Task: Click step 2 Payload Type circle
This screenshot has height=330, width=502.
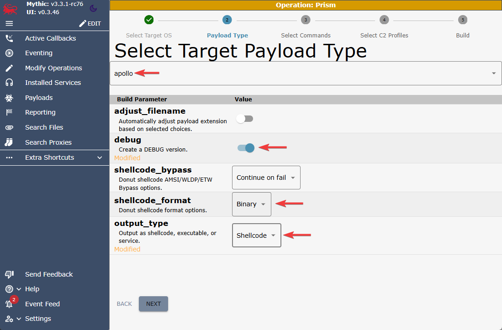Action: [x=227, y=20]
